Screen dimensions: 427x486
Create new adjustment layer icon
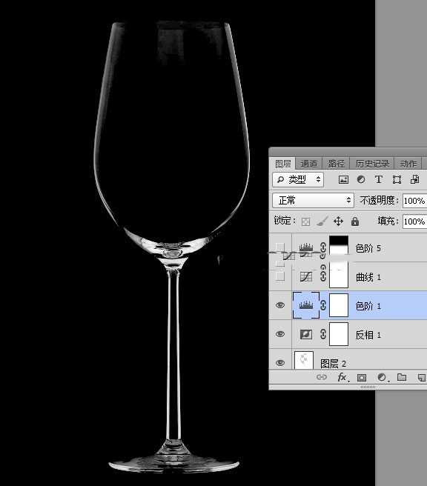(382, 377)
